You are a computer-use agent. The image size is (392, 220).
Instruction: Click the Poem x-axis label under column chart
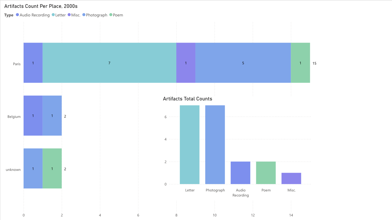point(266,190)
